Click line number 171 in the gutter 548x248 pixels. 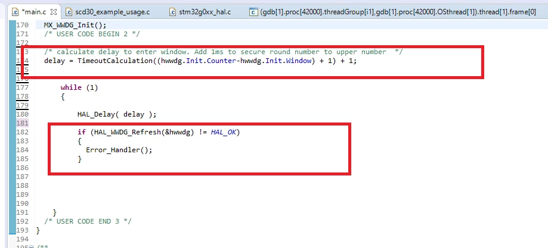tap(23, 34)
